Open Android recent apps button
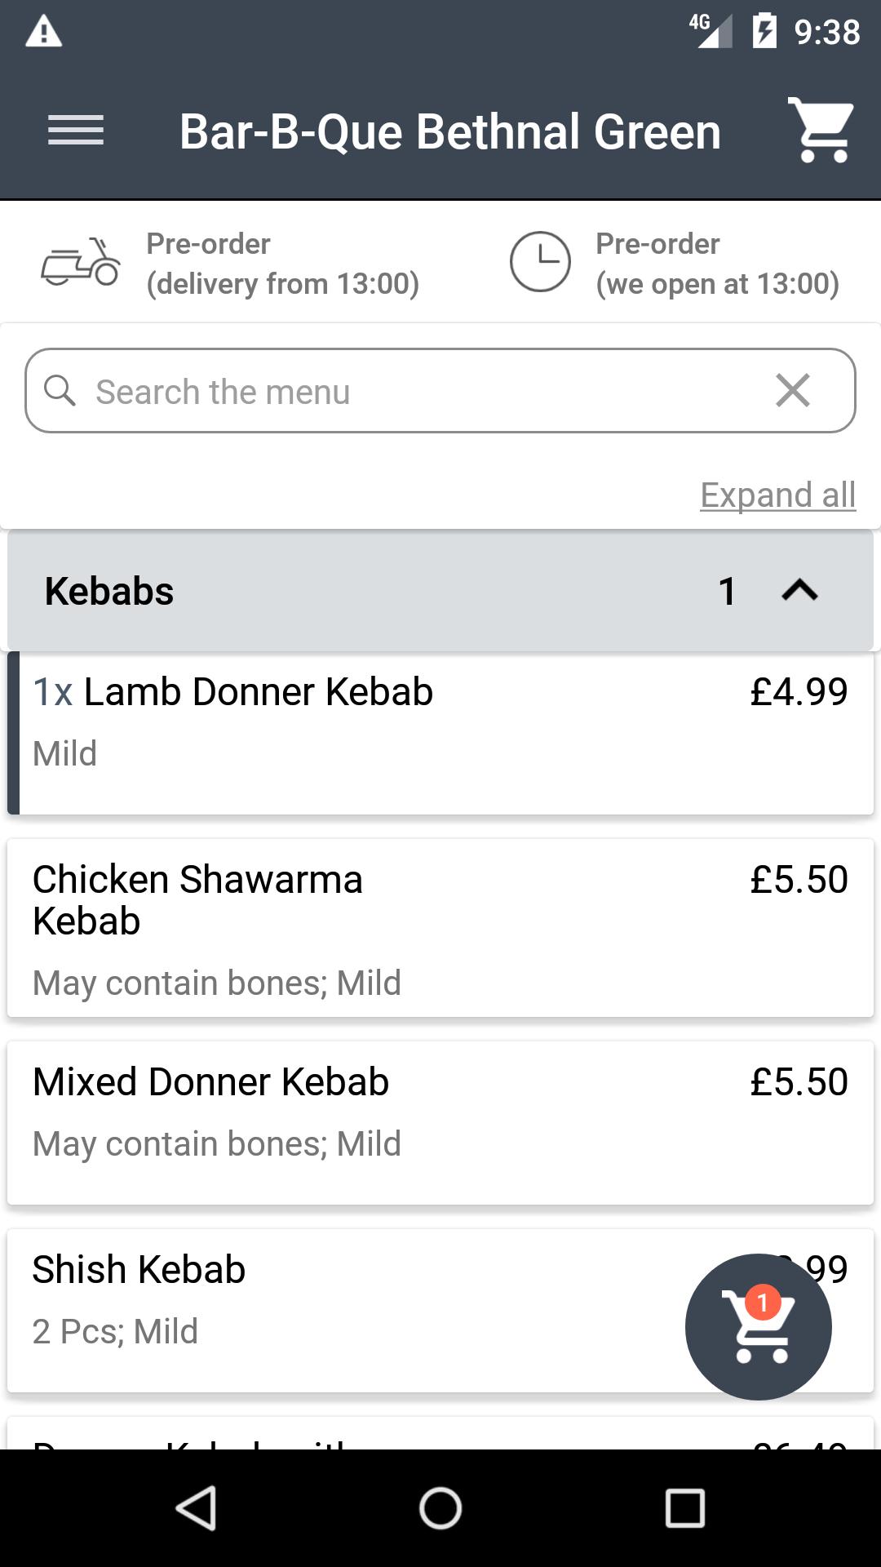The height and width of the screenshot is (1567, 881). point(684,1507)
